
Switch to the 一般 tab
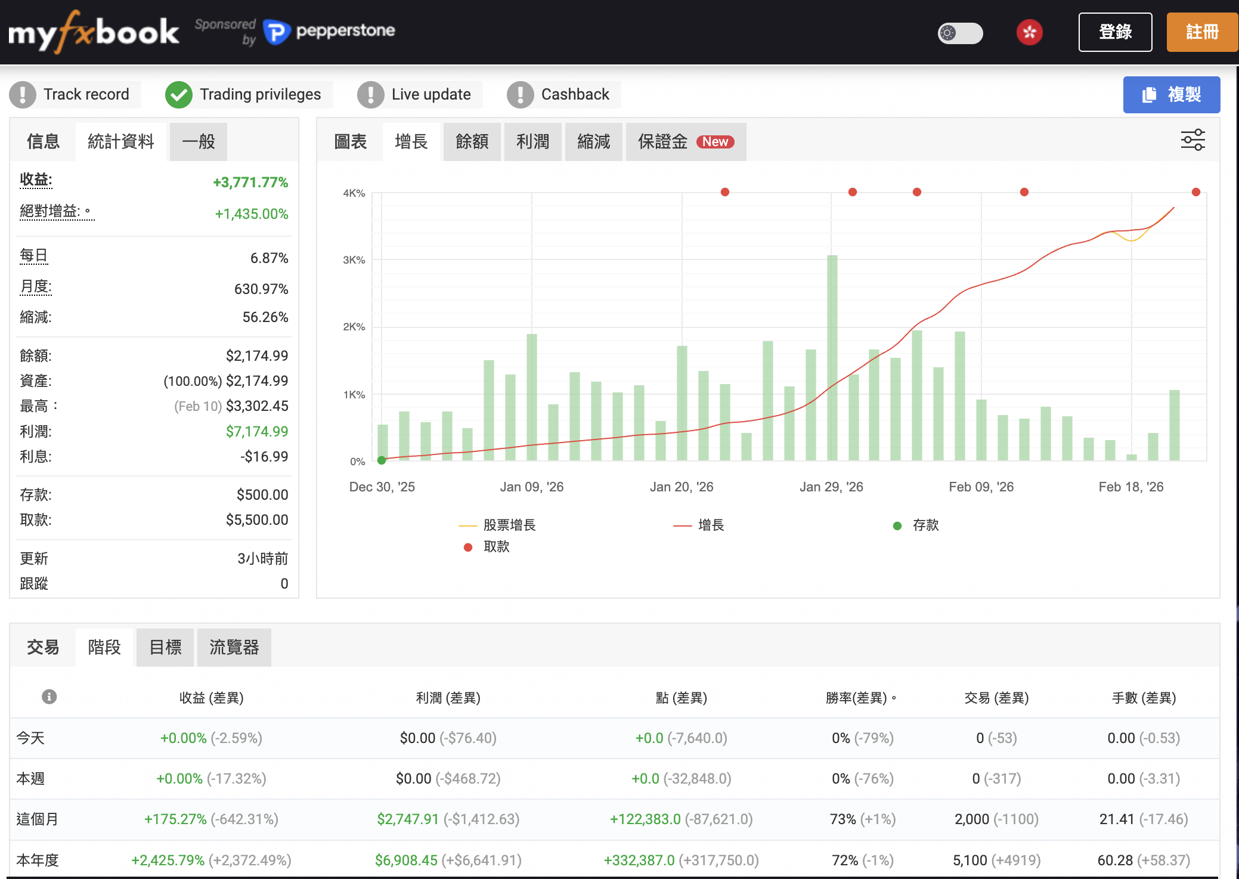(197, 141)
